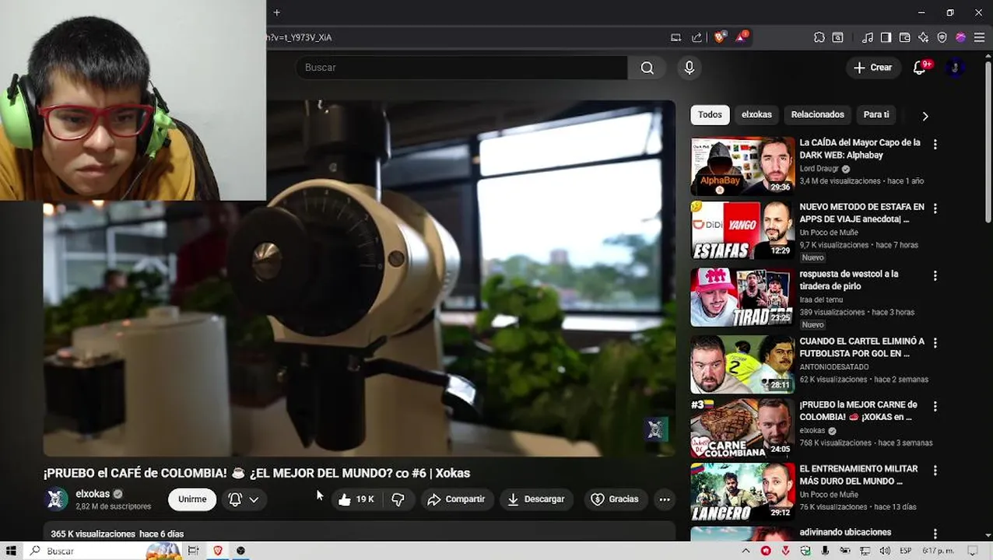
Task: Open title CUANDO EL CARTEL ELIMINÓ A FUTBOLISTA
Action: [861, 347]
